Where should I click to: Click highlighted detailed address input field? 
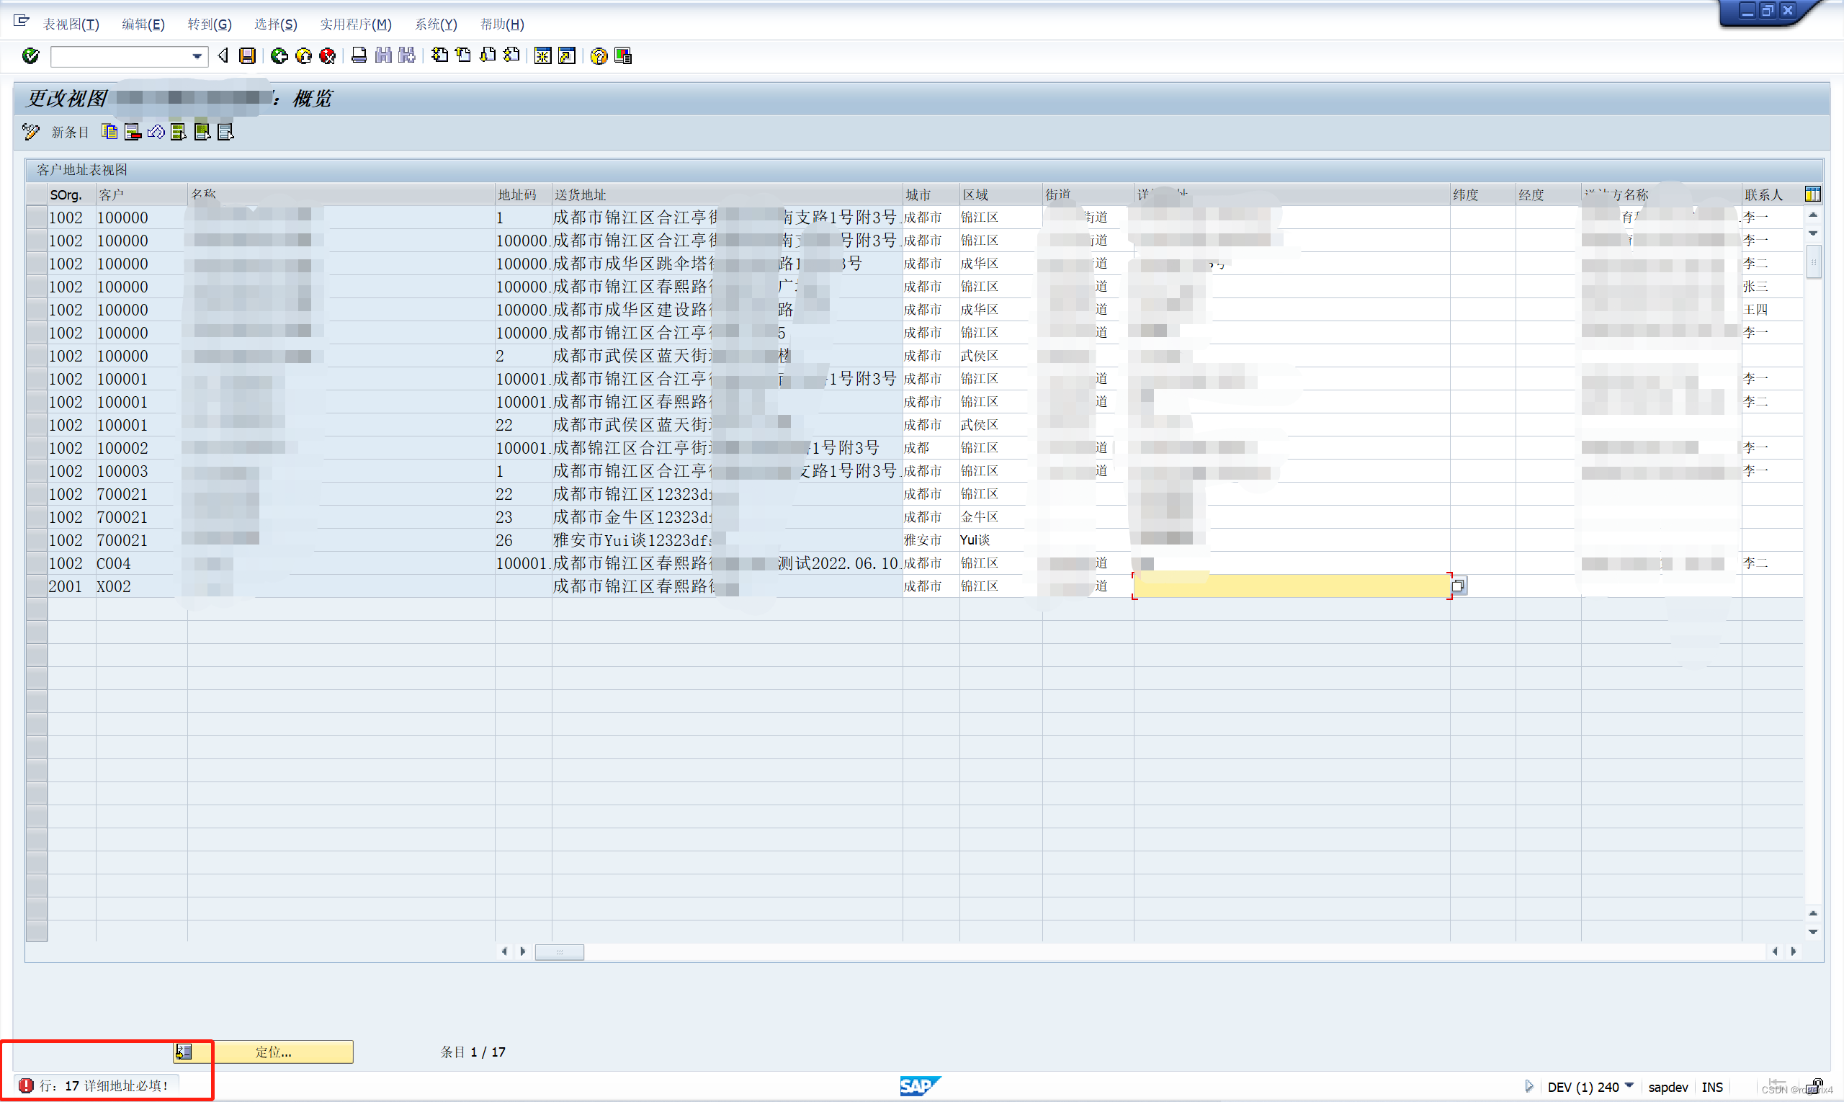coord(1292,586)
